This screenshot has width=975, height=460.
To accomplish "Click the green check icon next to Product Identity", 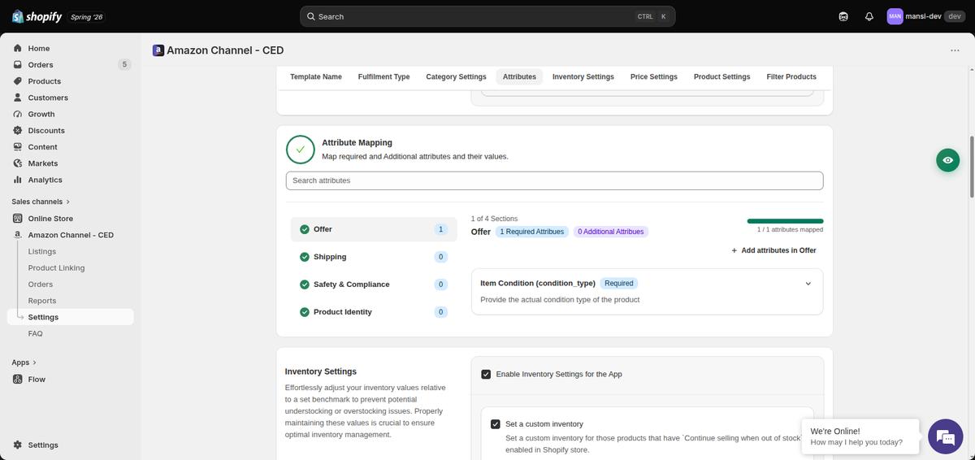I will click(305, 312).
